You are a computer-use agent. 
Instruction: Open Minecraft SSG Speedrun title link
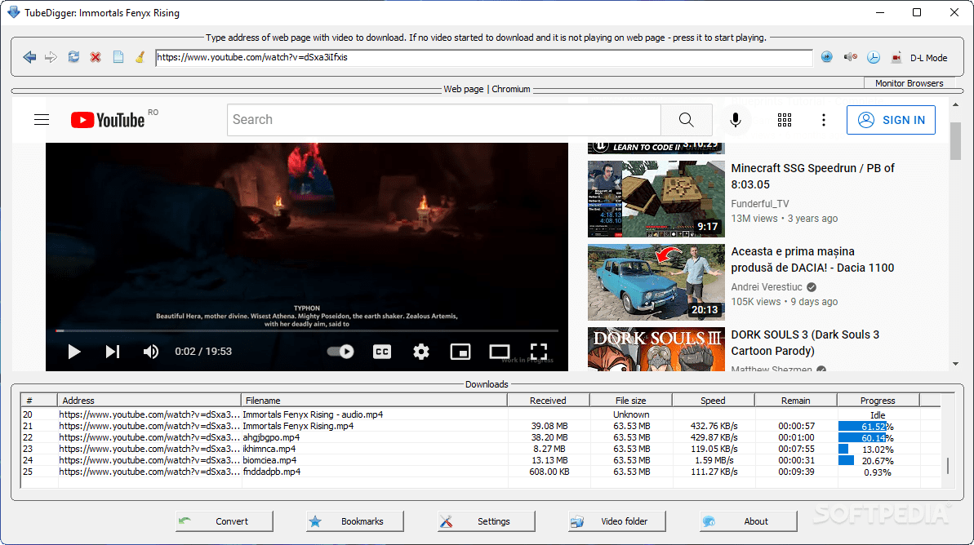pos(812,176)
